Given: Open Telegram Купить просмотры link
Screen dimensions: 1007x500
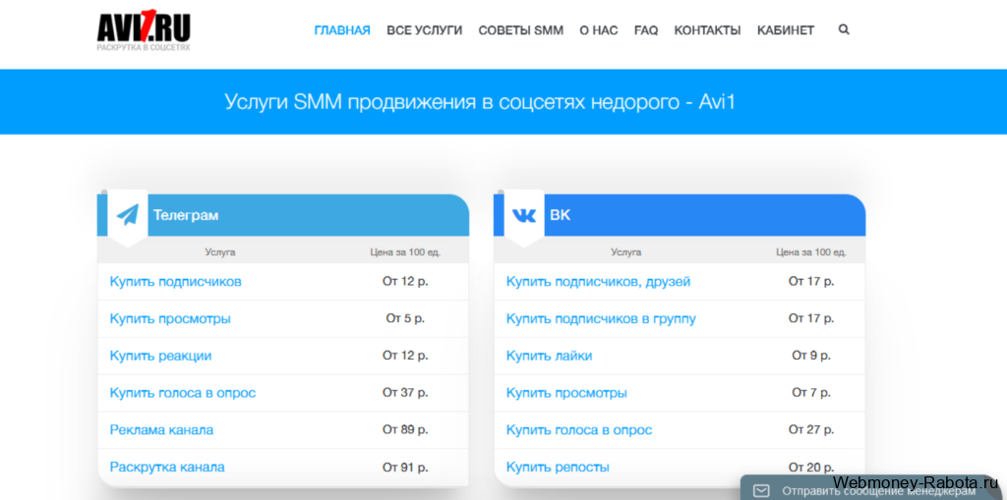Looking at the screenshot, I should pyautogui.click(x=170, y=319).
